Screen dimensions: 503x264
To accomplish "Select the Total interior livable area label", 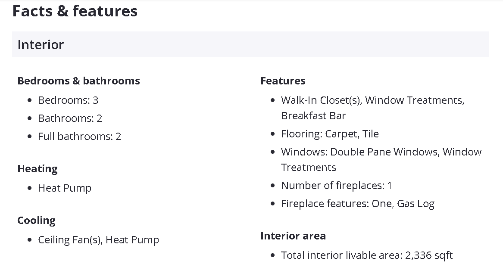I will [x=341, y=255].
